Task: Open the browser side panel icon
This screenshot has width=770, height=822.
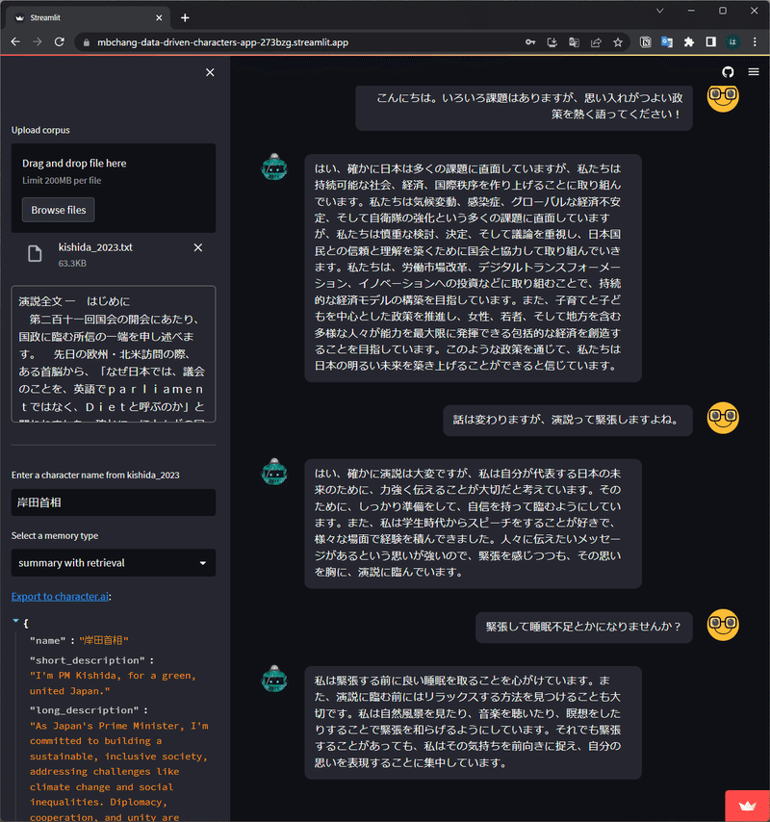Action: pos(711,42)
